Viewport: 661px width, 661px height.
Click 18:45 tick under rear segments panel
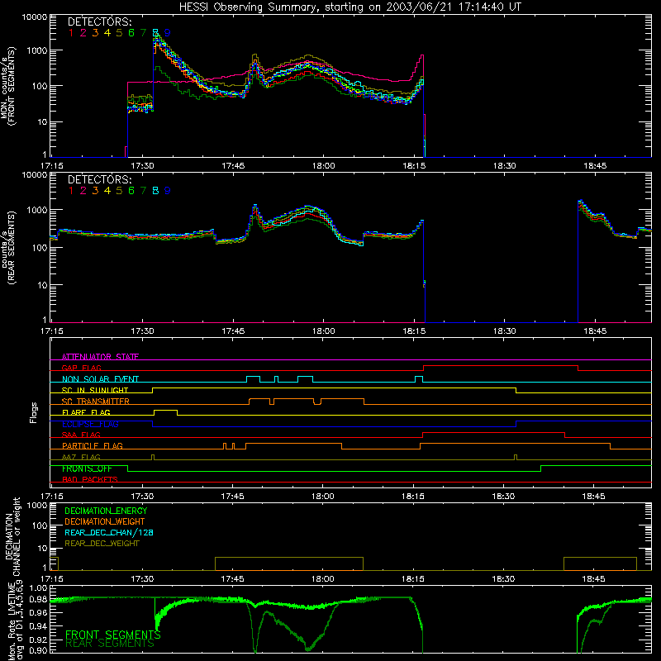595,331
